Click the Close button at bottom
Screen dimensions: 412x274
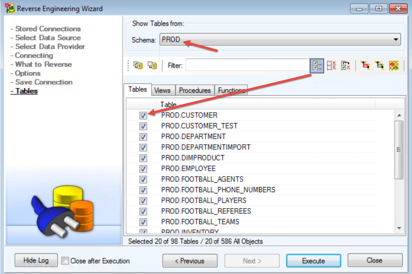pyautogui.click(x=375, y=261)
